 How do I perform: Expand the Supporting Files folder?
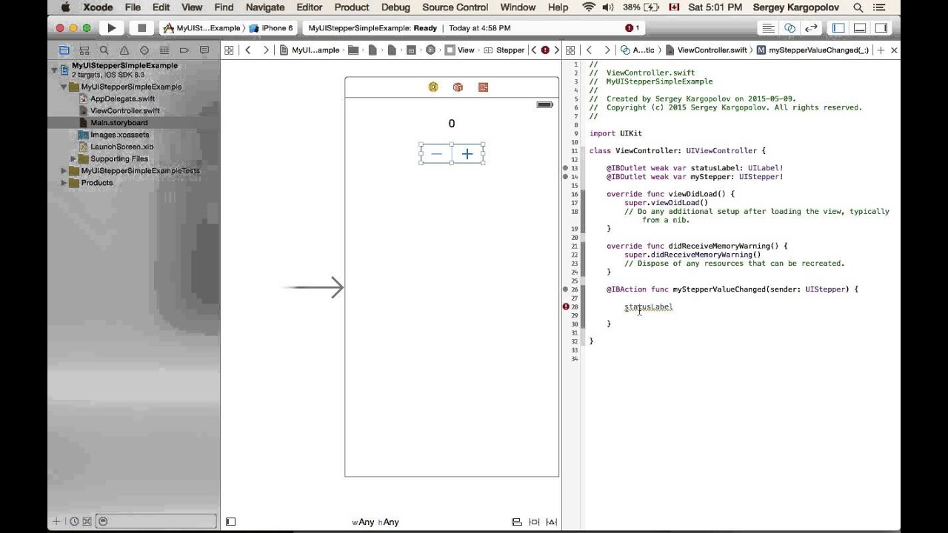pyautogui.click(x=73, y=159)
